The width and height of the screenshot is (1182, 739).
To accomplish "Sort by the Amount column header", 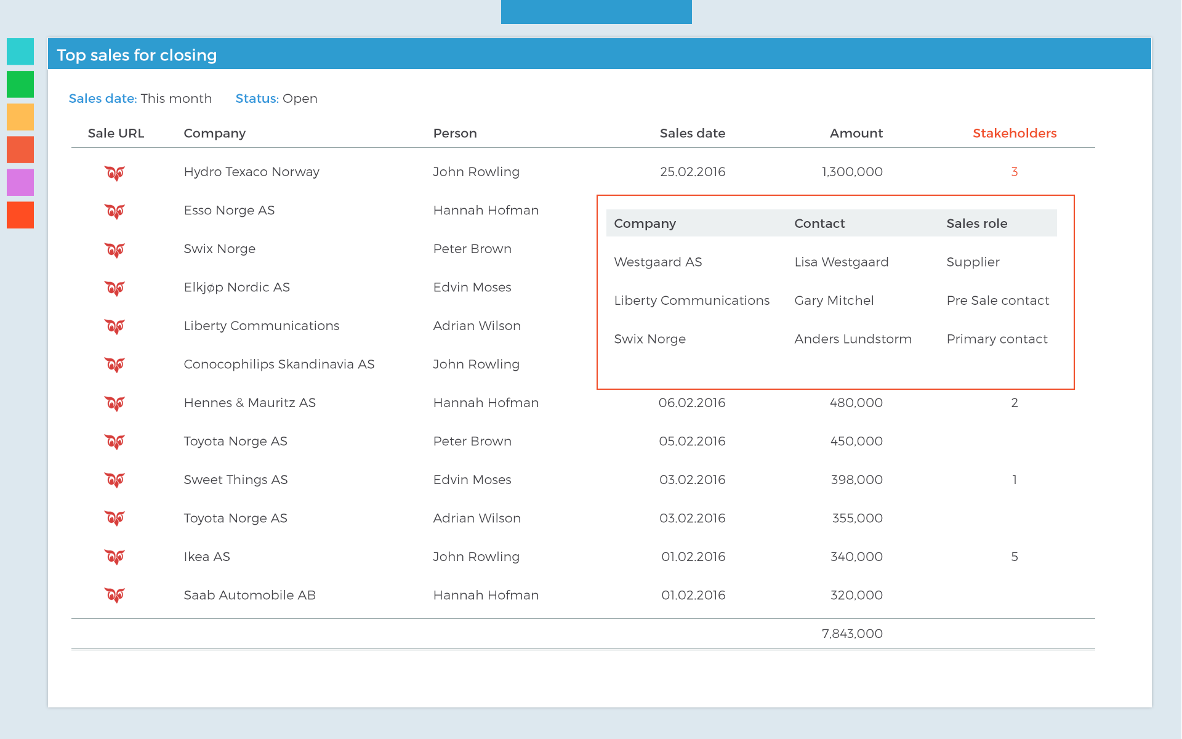I will [856, 133].
